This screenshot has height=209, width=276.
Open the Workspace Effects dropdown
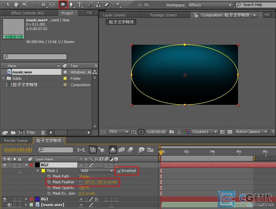210,5
